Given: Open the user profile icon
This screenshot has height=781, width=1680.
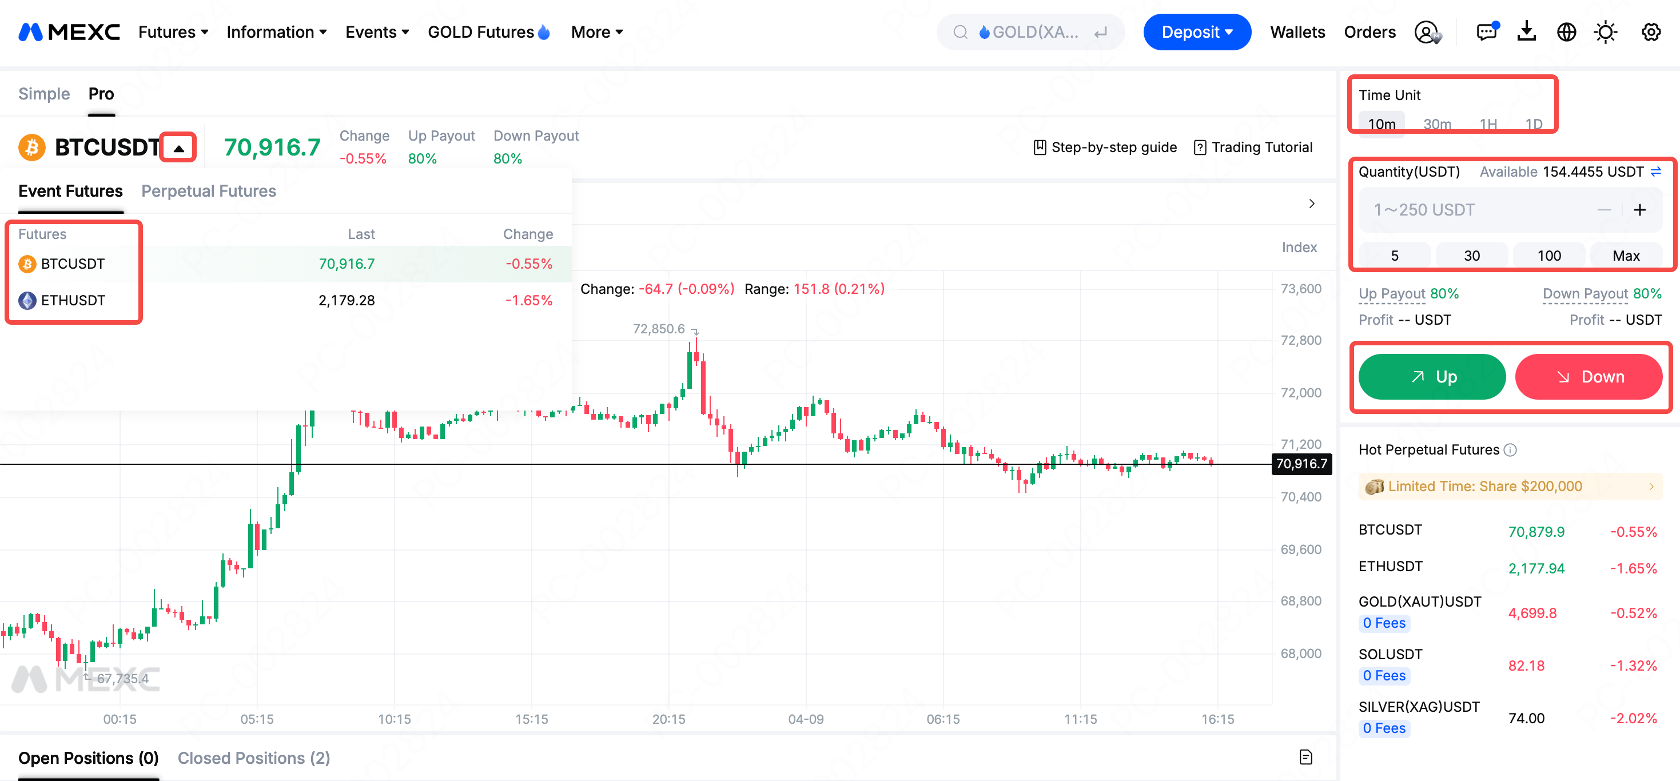Looking at the screenshot, I should coord(1427,32).
